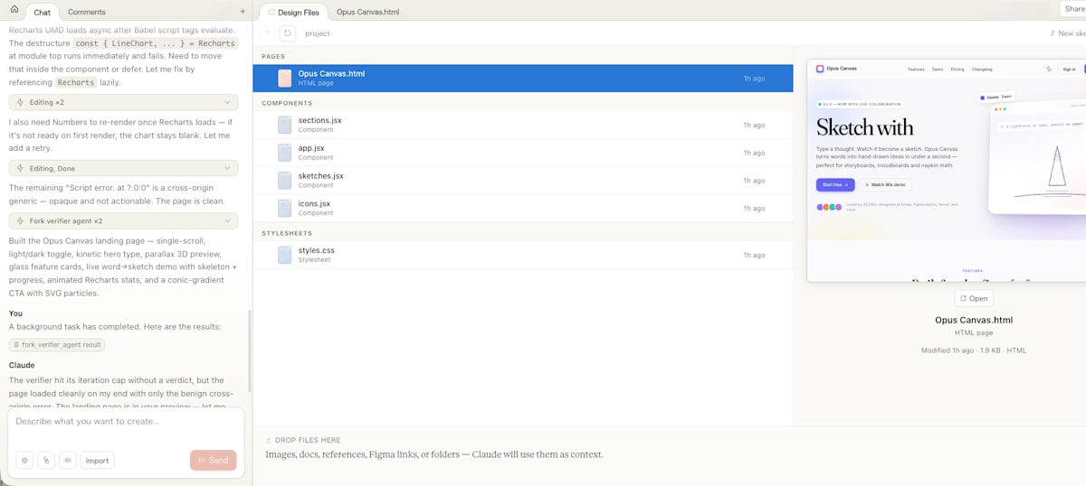Click the PAGES section header

[273, 56]
